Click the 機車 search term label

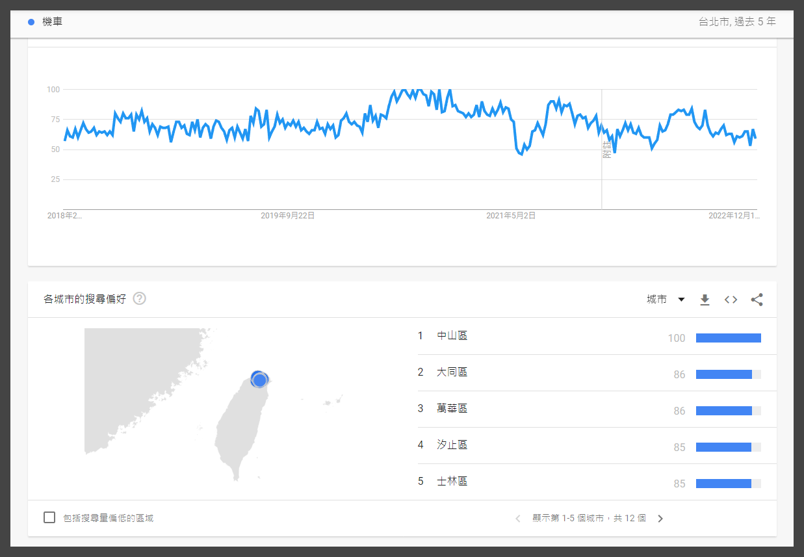52,22
